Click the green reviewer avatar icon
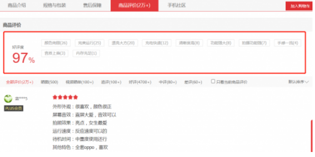 point(8,99)
